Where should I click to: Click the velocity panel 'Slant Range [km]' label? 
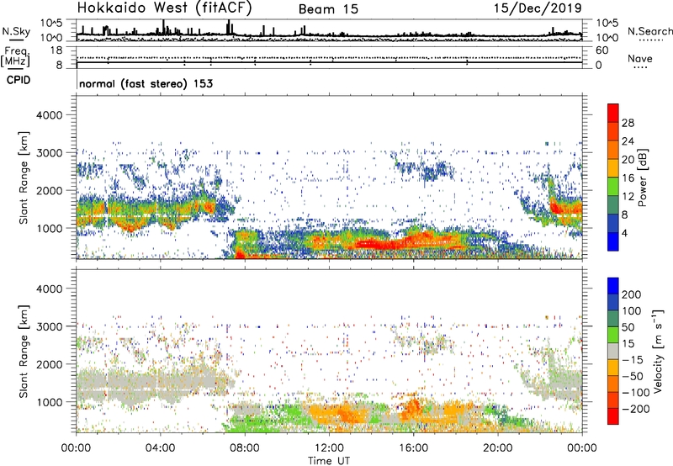[x=24, y=352]
